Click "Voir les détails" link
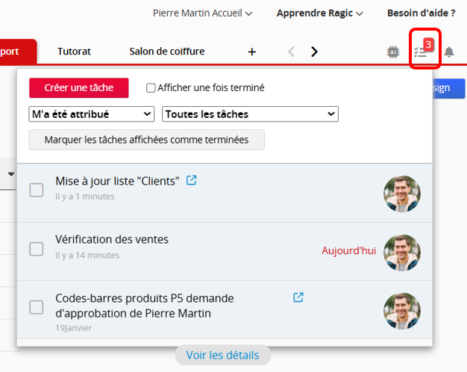The image size is (467, 372). pyautogui.click(x=222, y=355)
